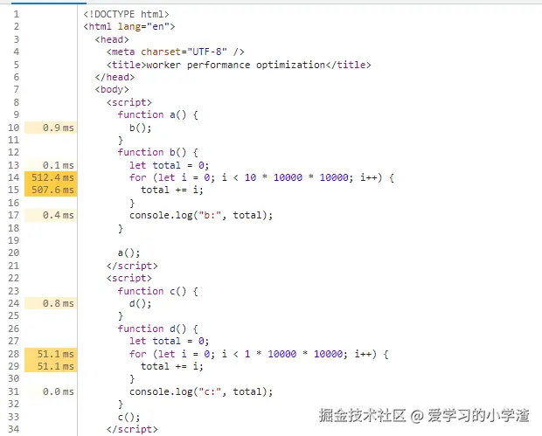Click let total = 0 on line 13
Screen dimensions: 542x436
(x=170, y=165)
